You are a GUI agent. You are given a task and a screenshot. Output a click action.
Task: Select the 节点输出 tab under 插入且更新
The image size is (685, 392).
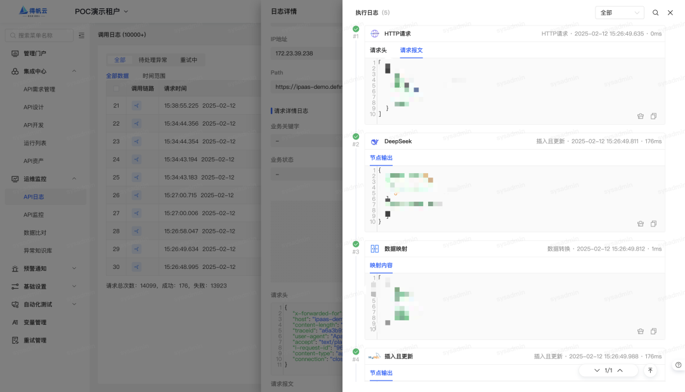pos(381,373)
